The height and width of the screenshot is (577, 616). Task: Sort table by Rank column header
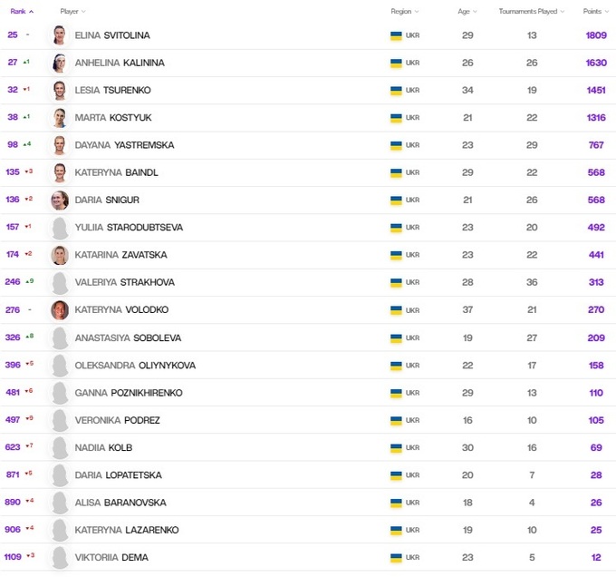(22, 12)
